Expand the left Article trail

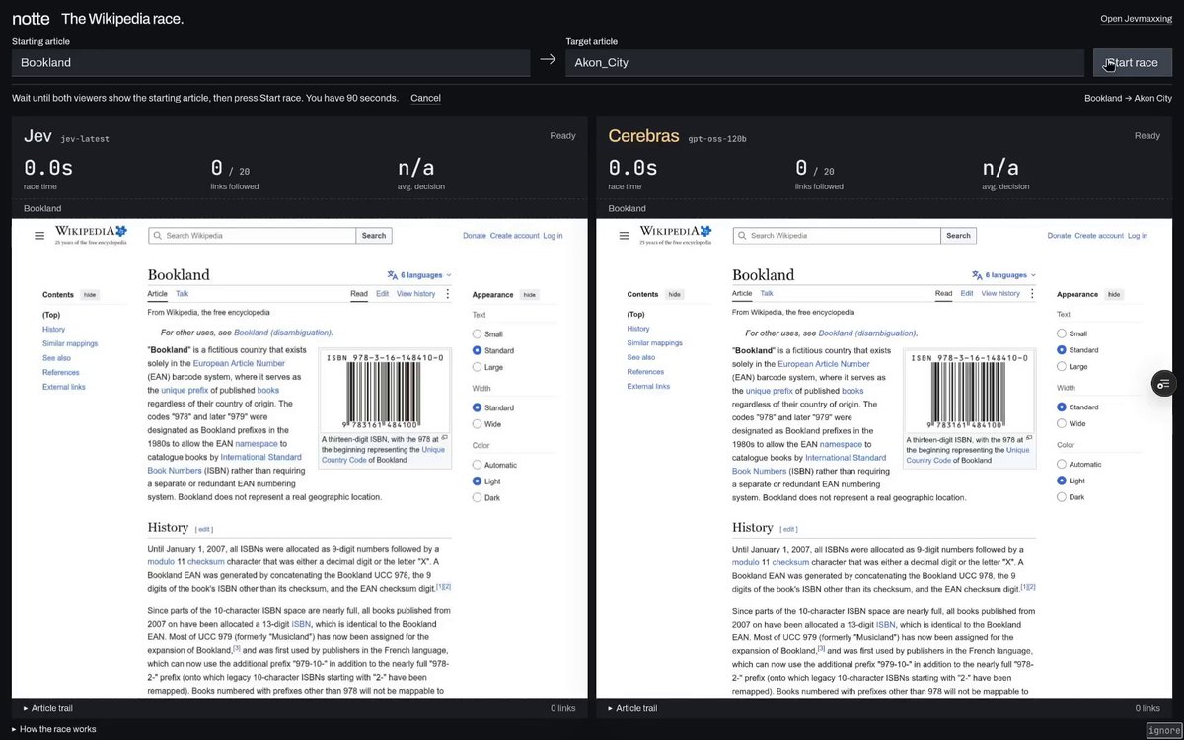pyautogui.click(x=47, y=708)
